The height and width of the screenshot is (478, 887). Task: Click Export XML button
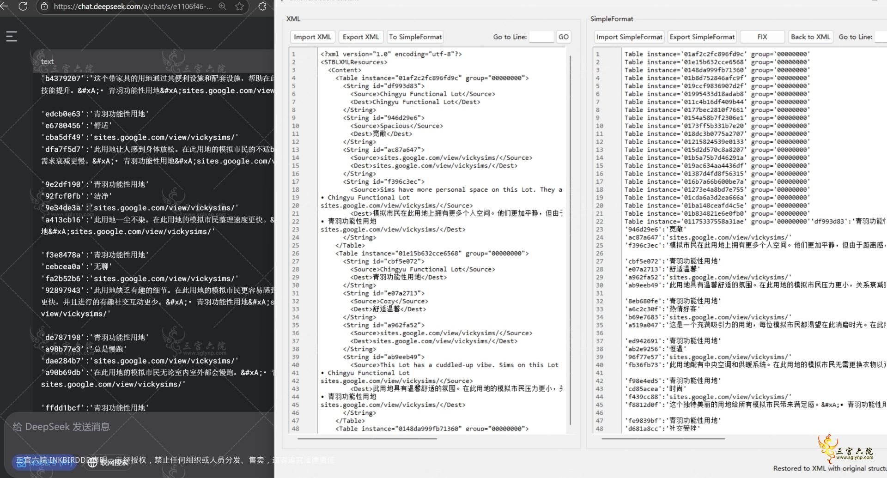click(361, 37)
